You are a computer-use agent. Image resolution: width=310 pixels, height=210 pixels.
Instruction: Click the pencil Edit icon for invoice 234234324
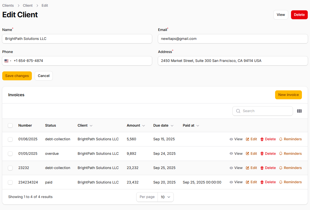coord(247,182)
